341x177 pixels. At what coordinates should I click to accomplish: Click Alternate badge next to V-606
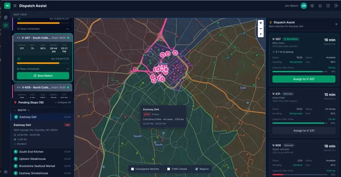[289, 145]
